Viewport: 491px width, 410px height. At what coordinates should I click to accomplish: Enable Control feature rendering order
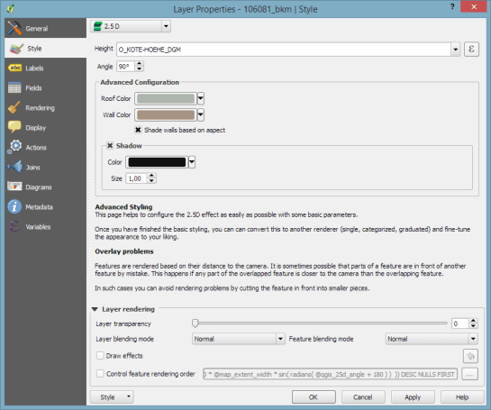click(x=100, y=373)
